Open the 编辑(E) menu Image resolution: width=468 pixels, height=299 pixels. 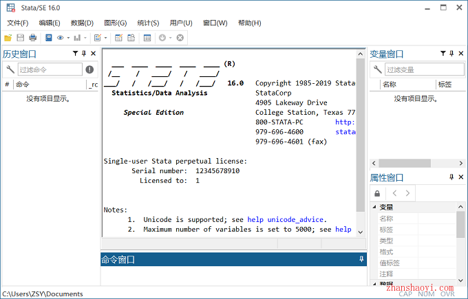pyautogui.click(x=50, y=23)
